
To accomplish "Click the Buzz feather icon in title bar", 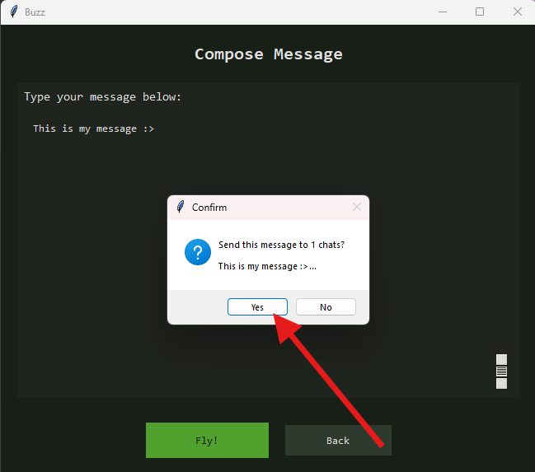I will coord(14,12).
